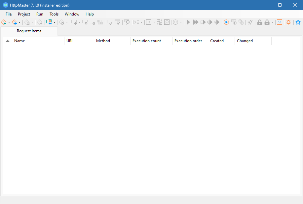
Task: Click the second request checkmark toolbar icon
Action: [x=117, y=22]
